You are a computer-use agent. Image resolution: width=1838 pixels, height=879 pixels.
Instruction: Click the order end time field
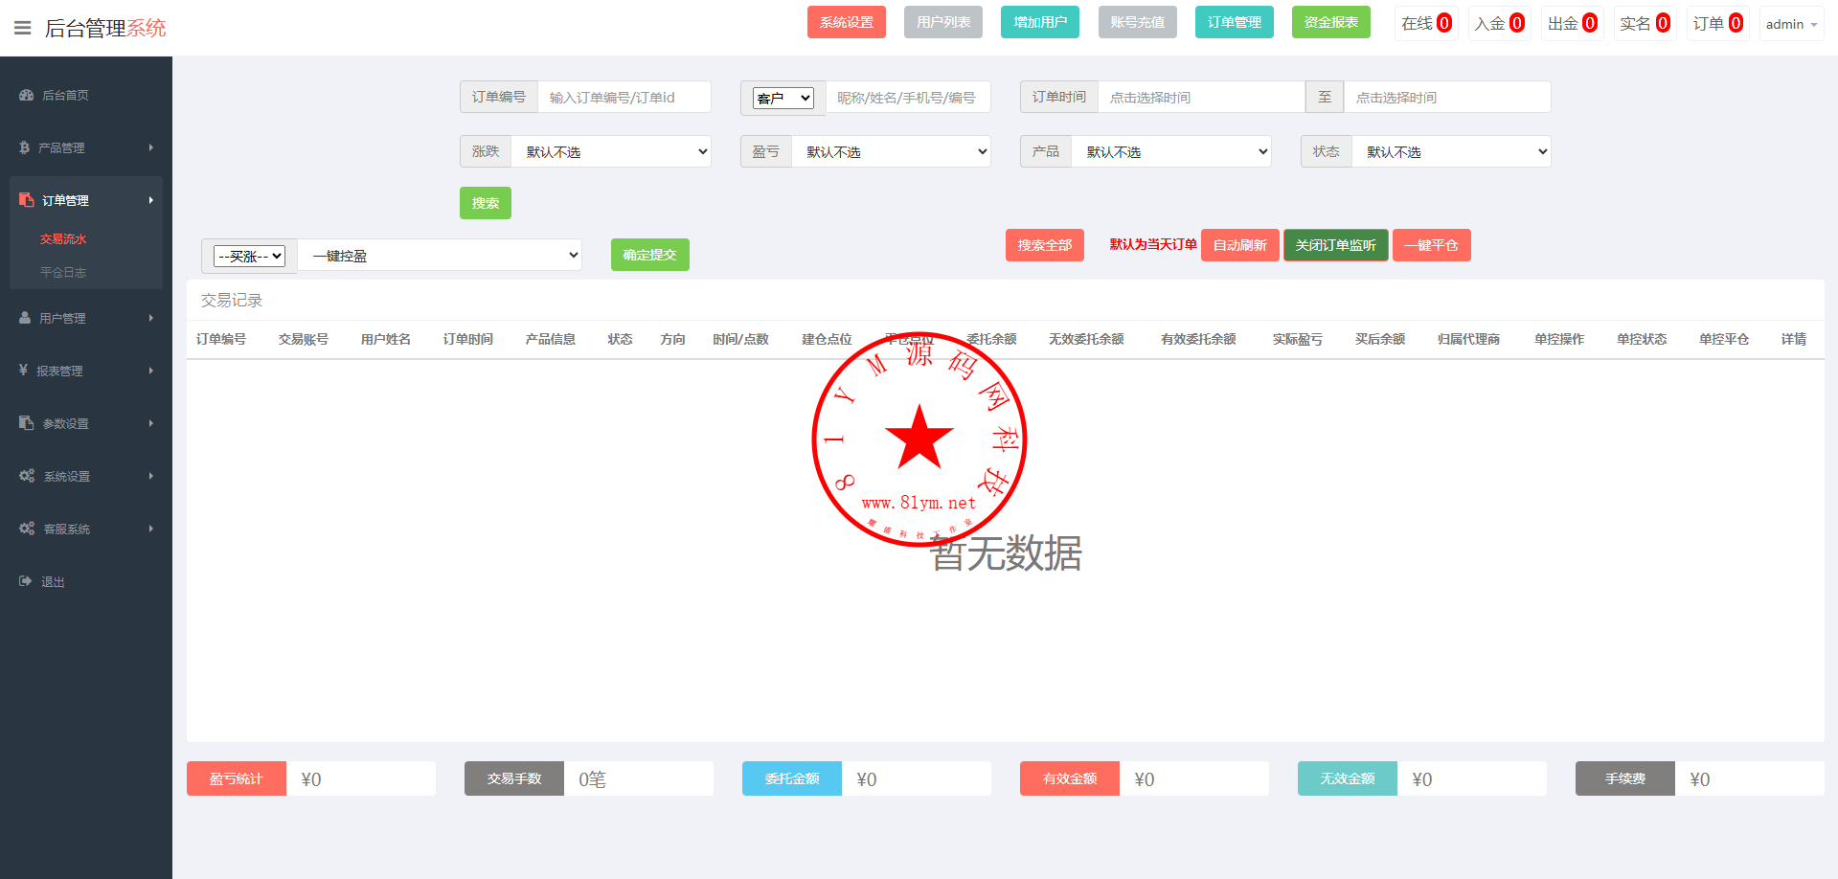(x=1447, y=97)
